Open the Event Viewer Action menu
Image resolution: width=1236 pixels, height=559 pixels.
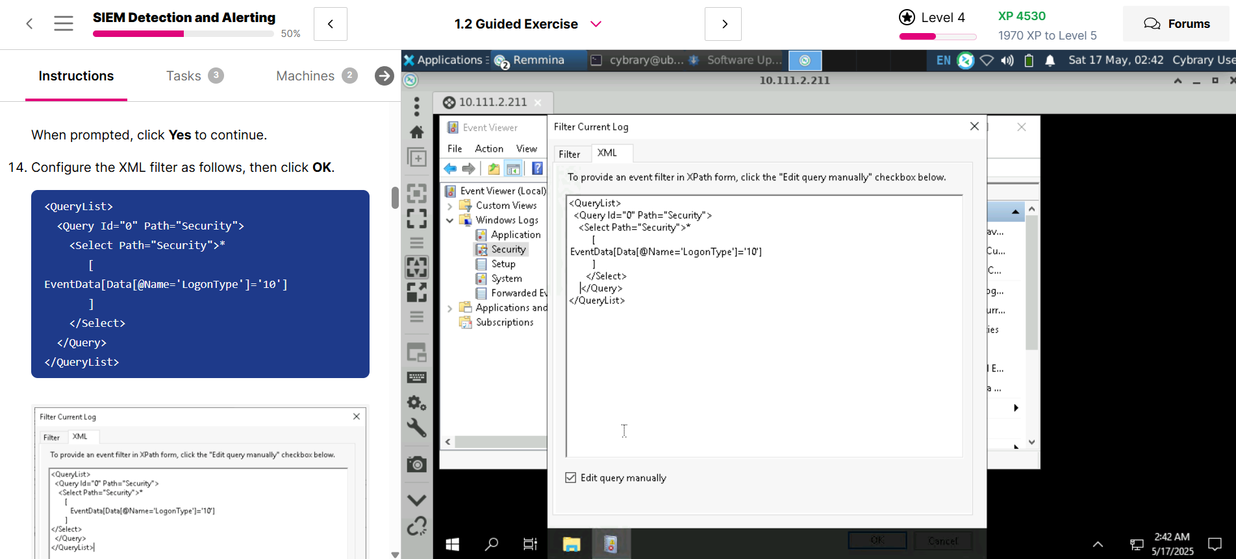489,149
